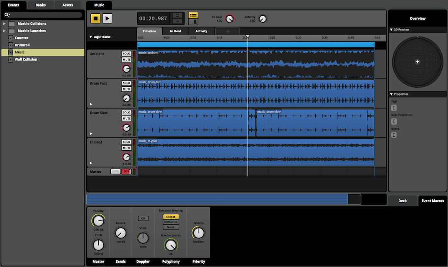The width and height of the screenshot is (448, 267).
Task: Click the Wall Collision event icon
Action: tap(10, 59)
